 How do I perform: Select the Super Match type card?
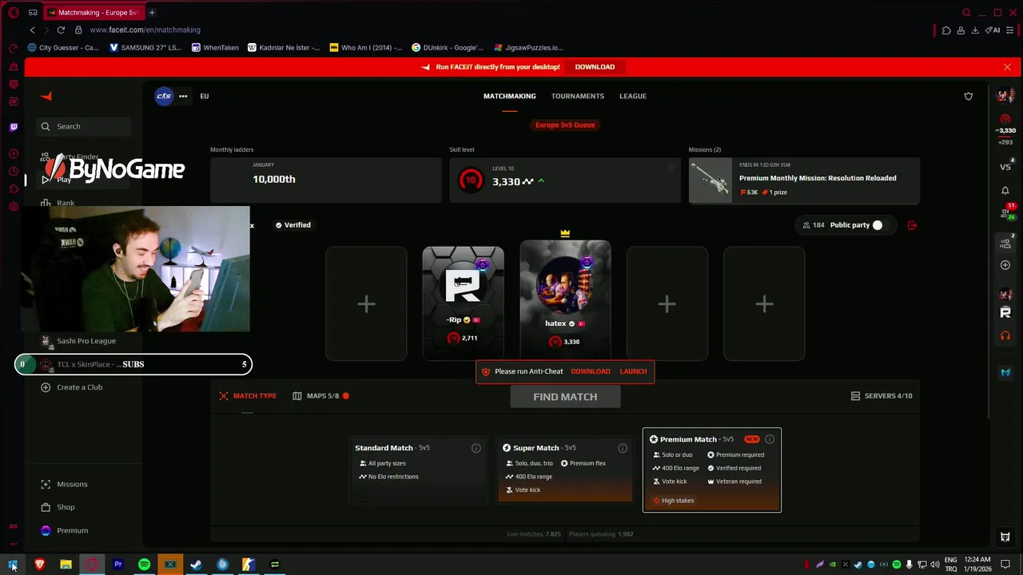coord(565,470)
